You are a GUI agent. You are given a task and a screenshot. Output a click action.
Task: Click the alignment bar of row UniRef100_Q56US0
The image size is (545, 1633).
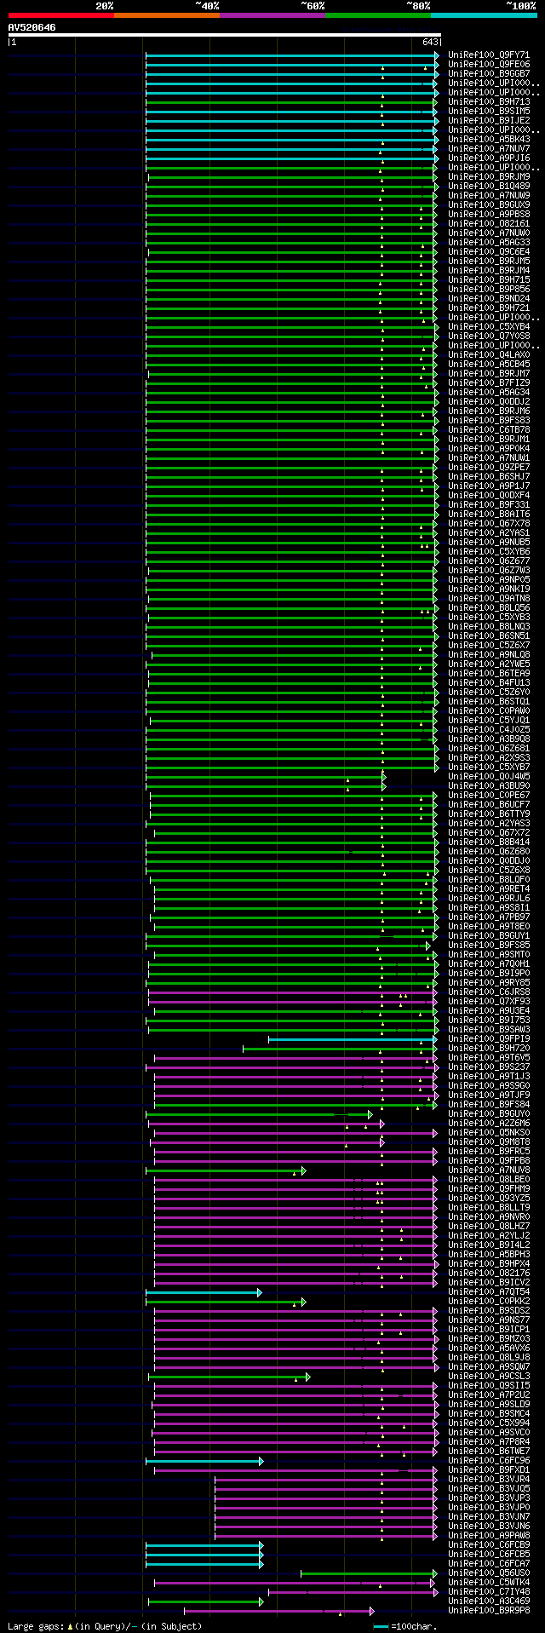369,1573
